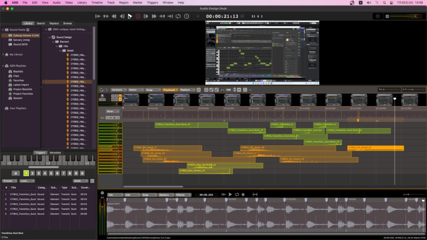Open the Presets dropdown
This screenshot has height=240, width=427.
(x=8, y=180)
